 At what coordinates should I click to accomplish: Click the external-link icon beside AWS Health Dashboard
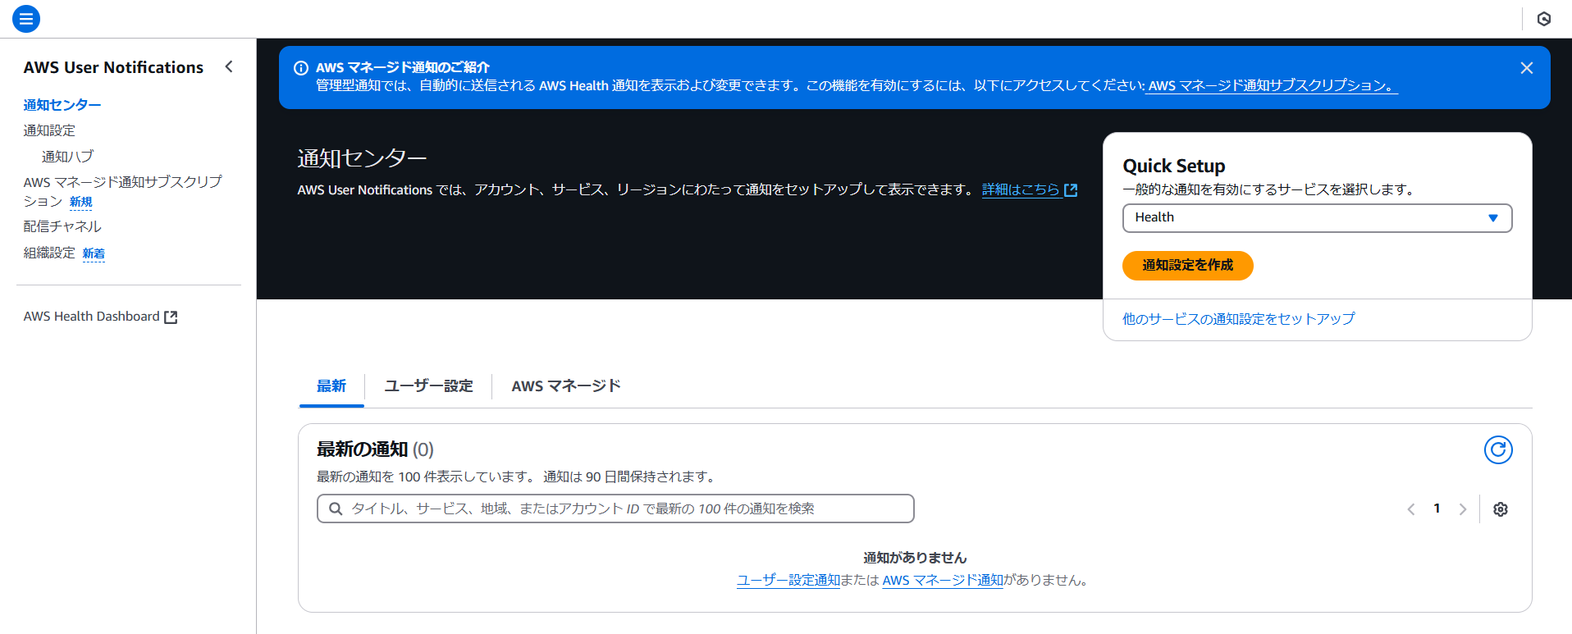(x=171, y=317)
